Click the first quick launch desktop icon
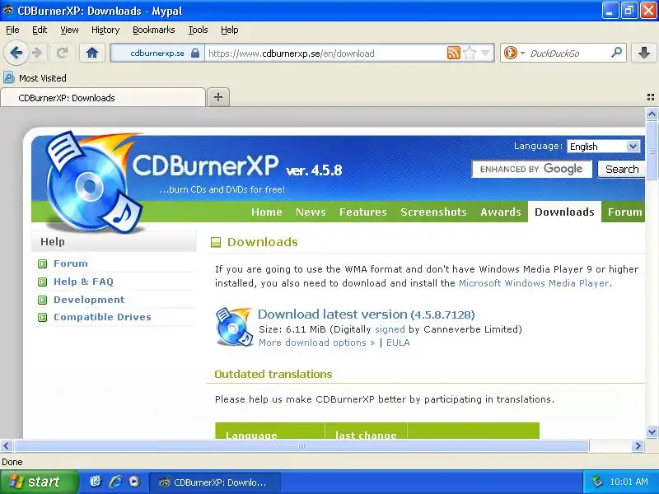The width and height of the screenshot is (659, 494). pyautogui.click(x=96, y=482)
